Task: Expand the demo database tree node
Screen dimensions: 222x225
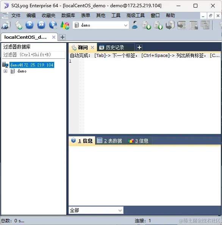Action: tap(5, 71)
